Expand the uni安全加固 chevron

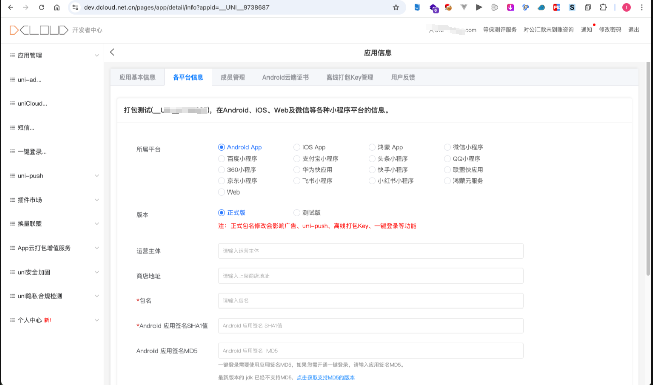point(97,272)
